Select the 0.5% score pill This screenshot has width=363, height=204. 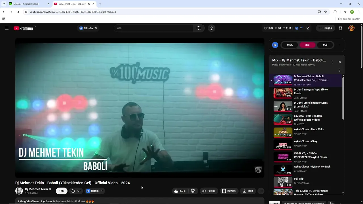click(x=290, y=45)
